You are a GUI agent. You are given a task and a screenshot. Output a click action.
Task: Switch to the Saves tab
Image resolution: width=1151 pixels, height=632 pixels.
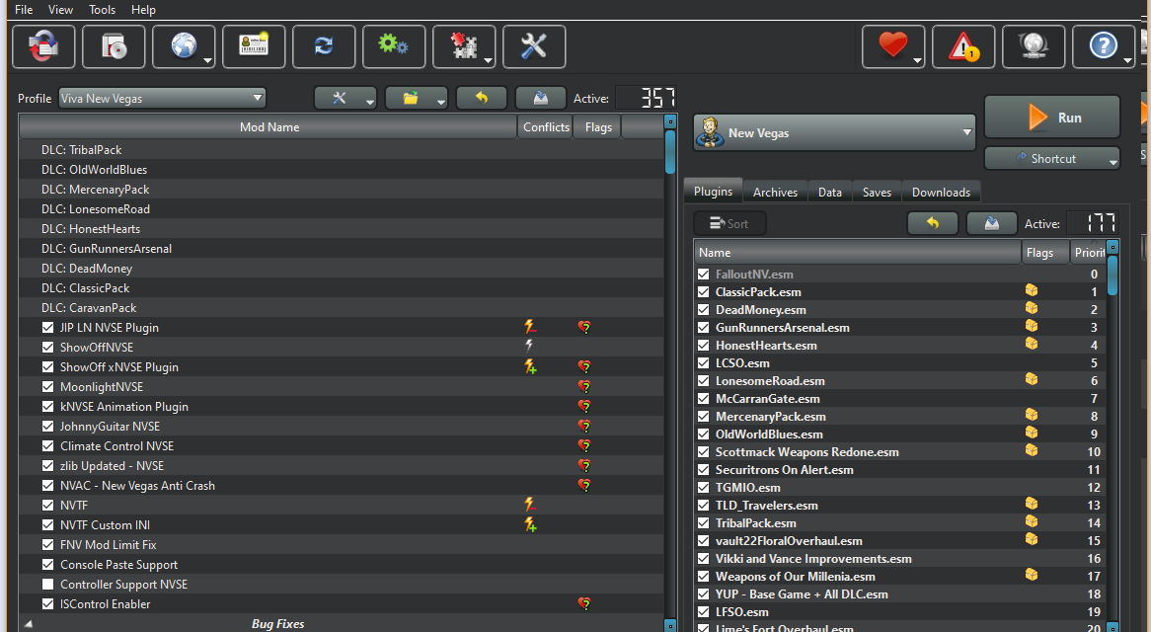[x=877, y=193]
